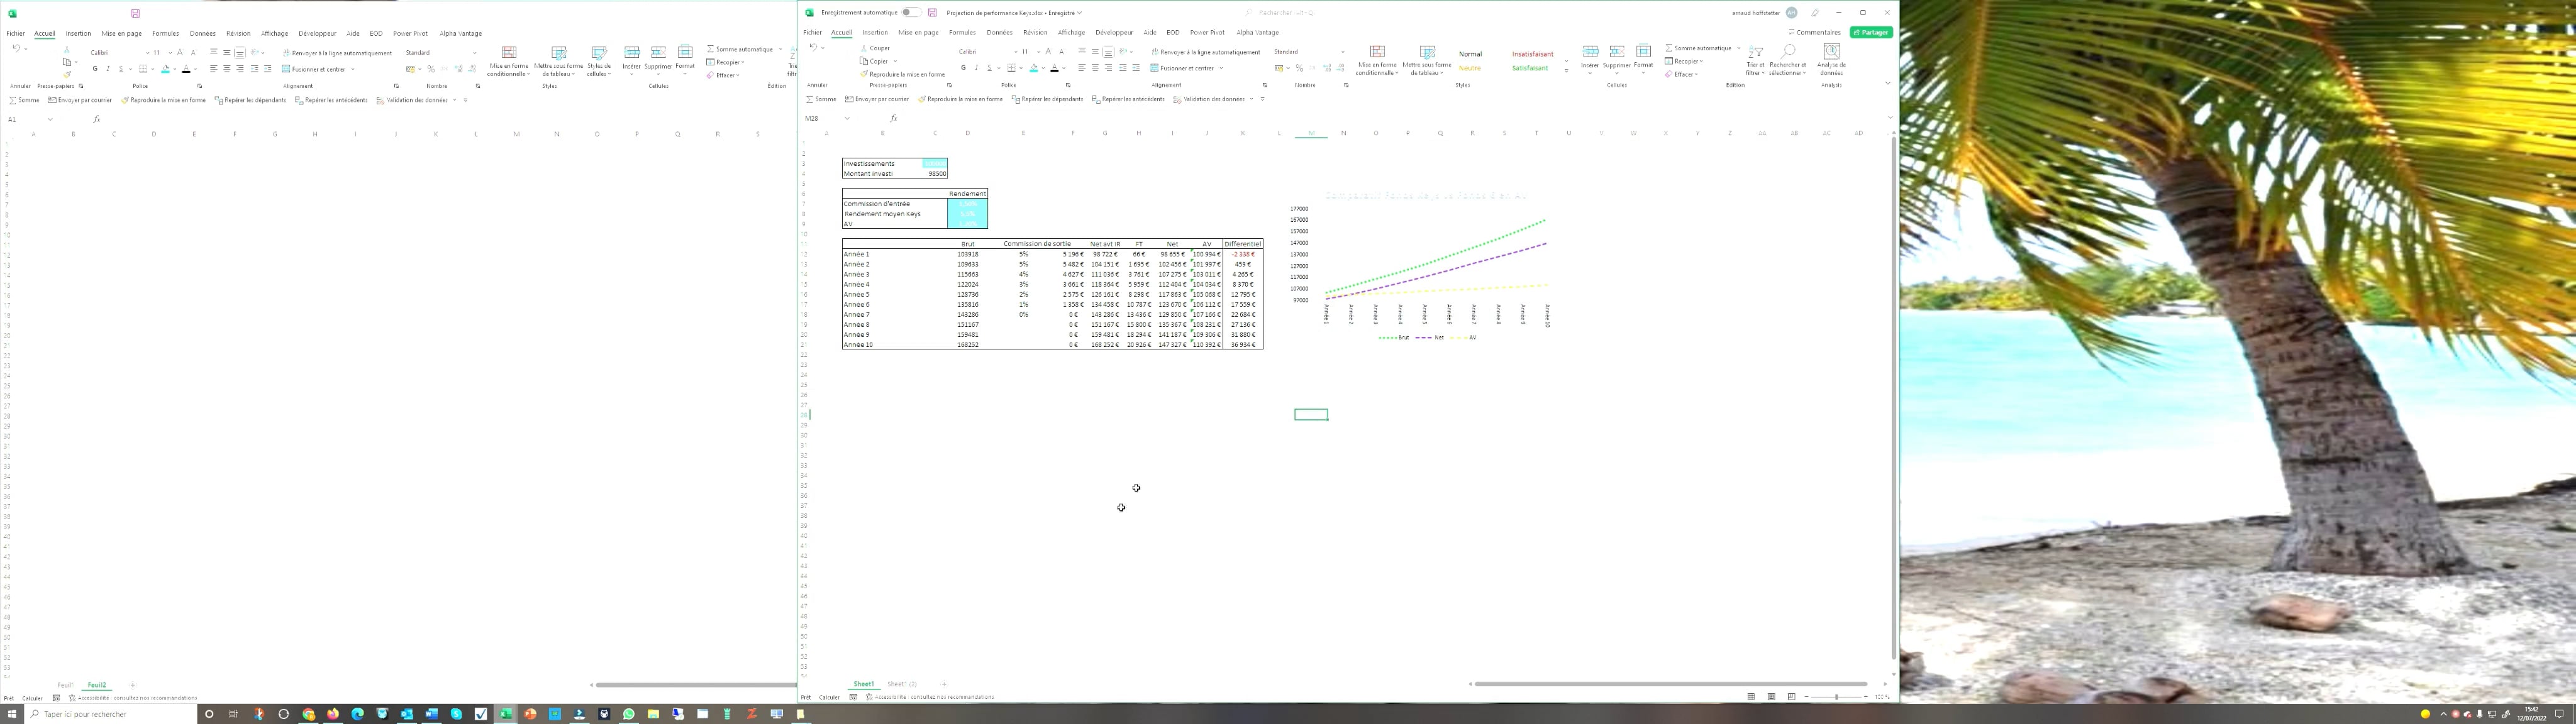The image size is (2576, 724).
Task: Click the Windows taskbar search field
Action: 110,714
